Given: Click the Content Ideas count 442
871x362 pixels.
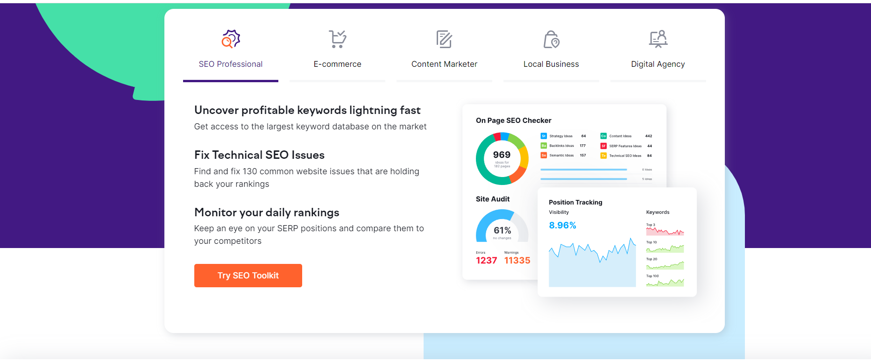Looking at the screenshot, I should [x=649, y=136].
